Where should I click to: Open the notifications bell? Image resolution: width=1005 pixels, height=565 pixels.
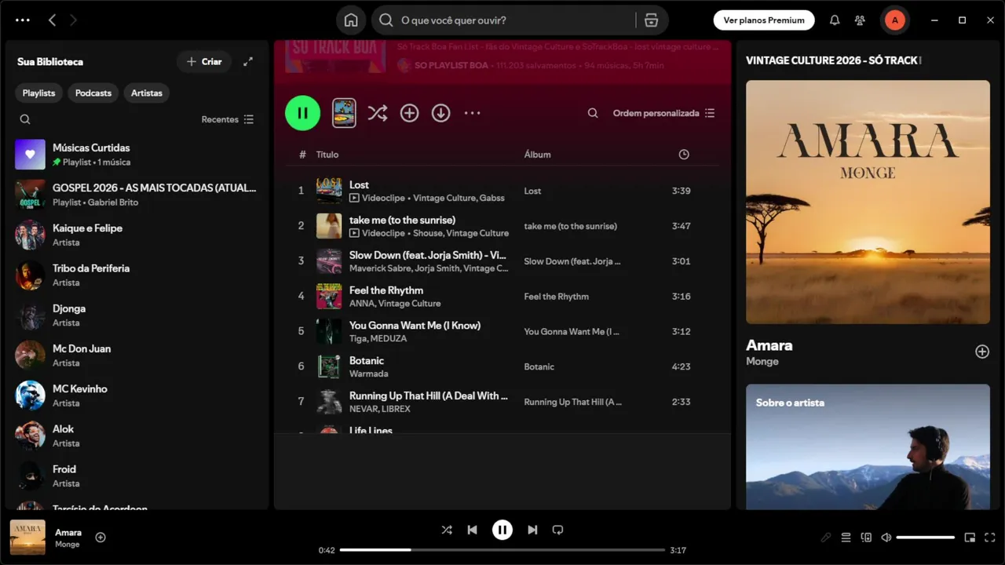pyautogui.click(x=835, y=20)
